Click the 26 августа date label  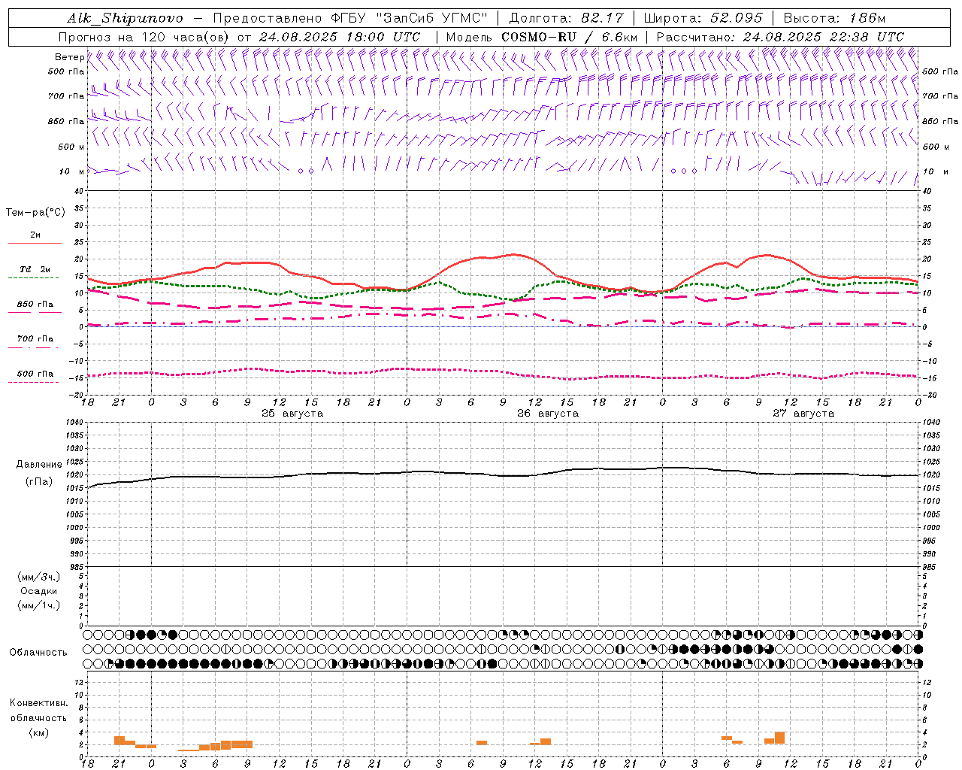548,414
